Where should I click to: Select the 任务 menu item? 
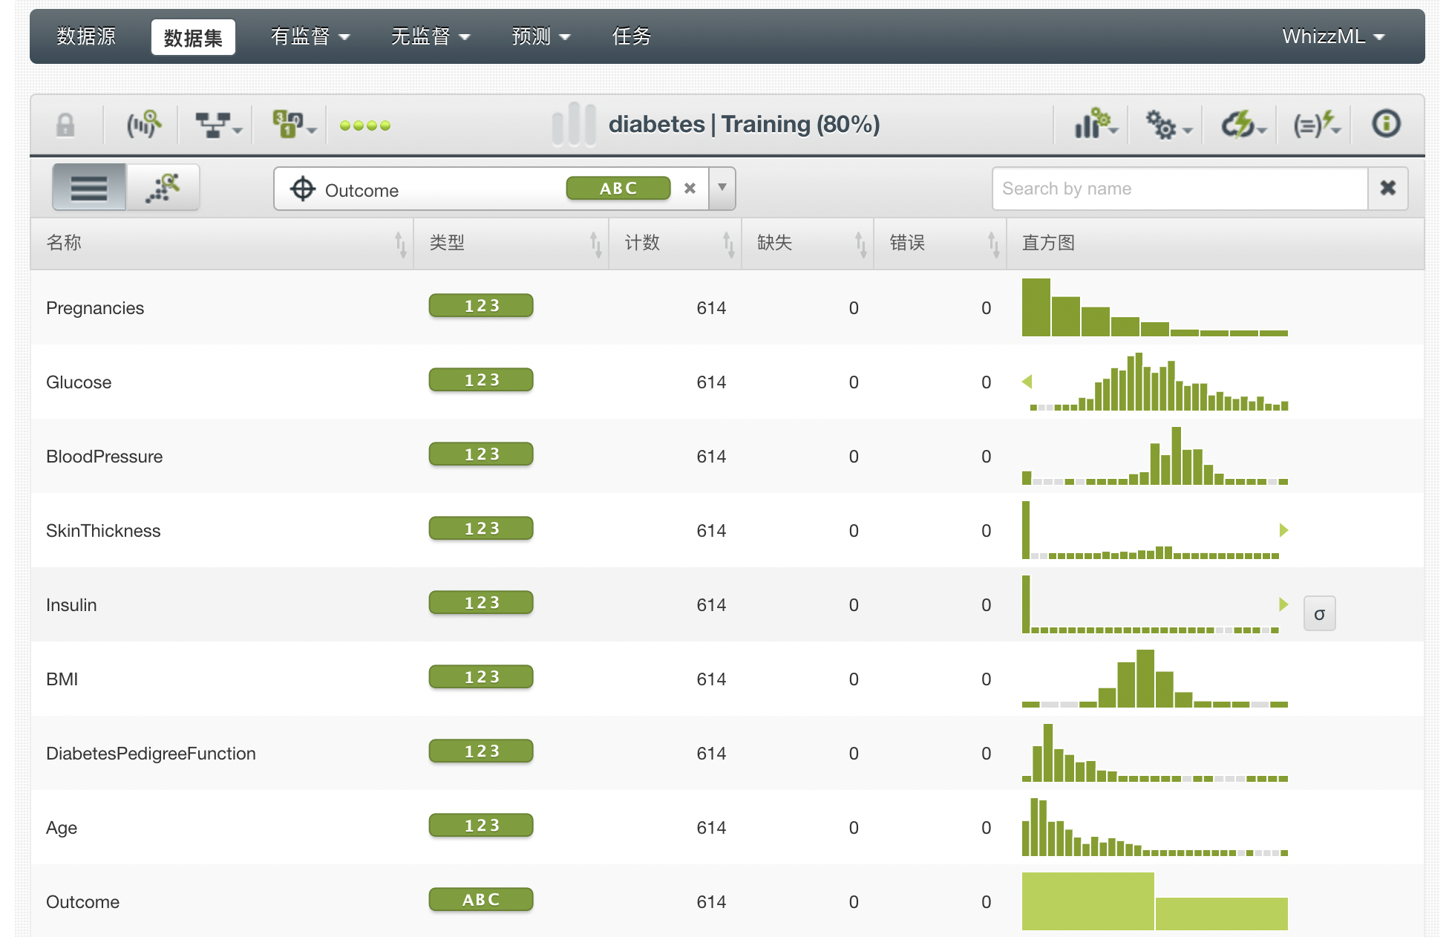pos(630,36)
